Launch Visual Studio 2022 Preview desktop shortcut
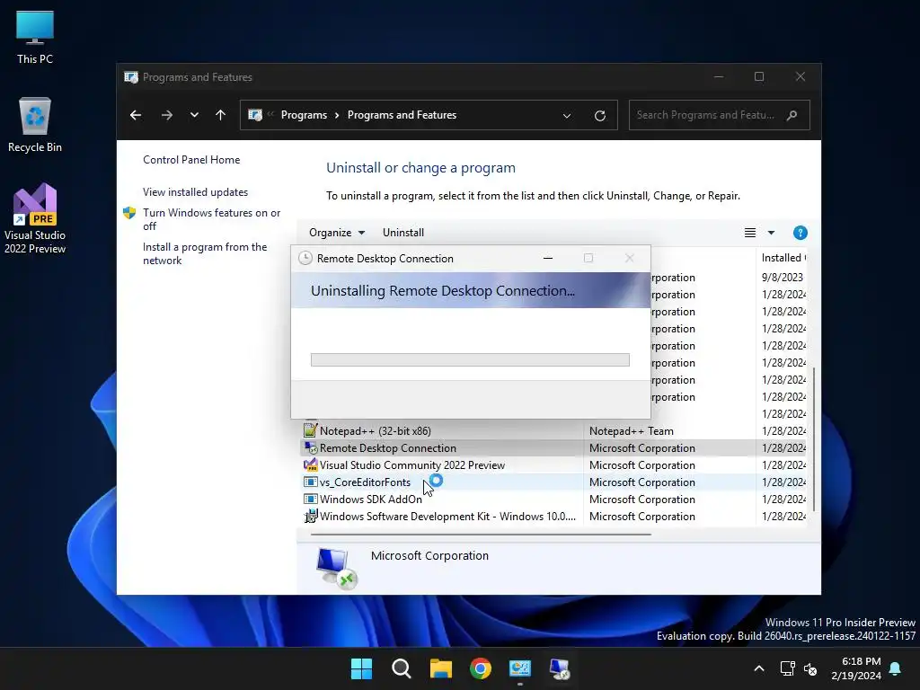 coord(35,218)
